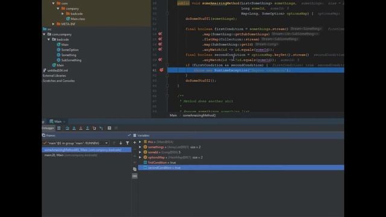Screen dimensions: 386x217
Task: Expand the somethings variable node
Action: pyautogui.click(x=140, y=147)
